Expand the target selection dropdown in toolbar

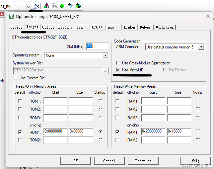coord(29,7)
